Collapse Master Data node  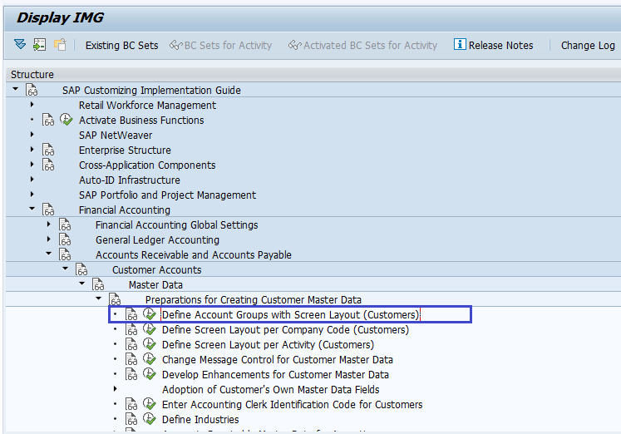point(82,284)
